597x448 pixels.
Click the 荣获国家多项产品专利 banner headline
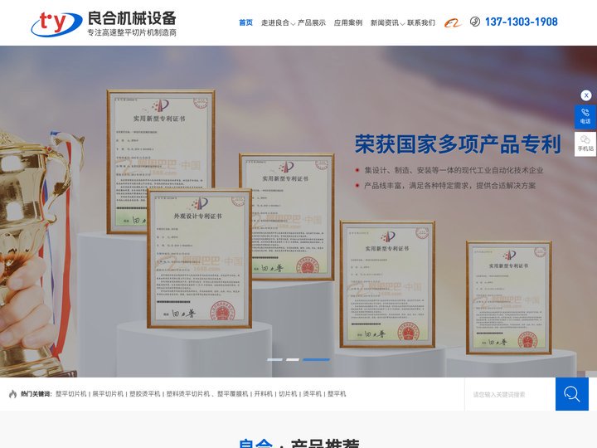(458, 144)
